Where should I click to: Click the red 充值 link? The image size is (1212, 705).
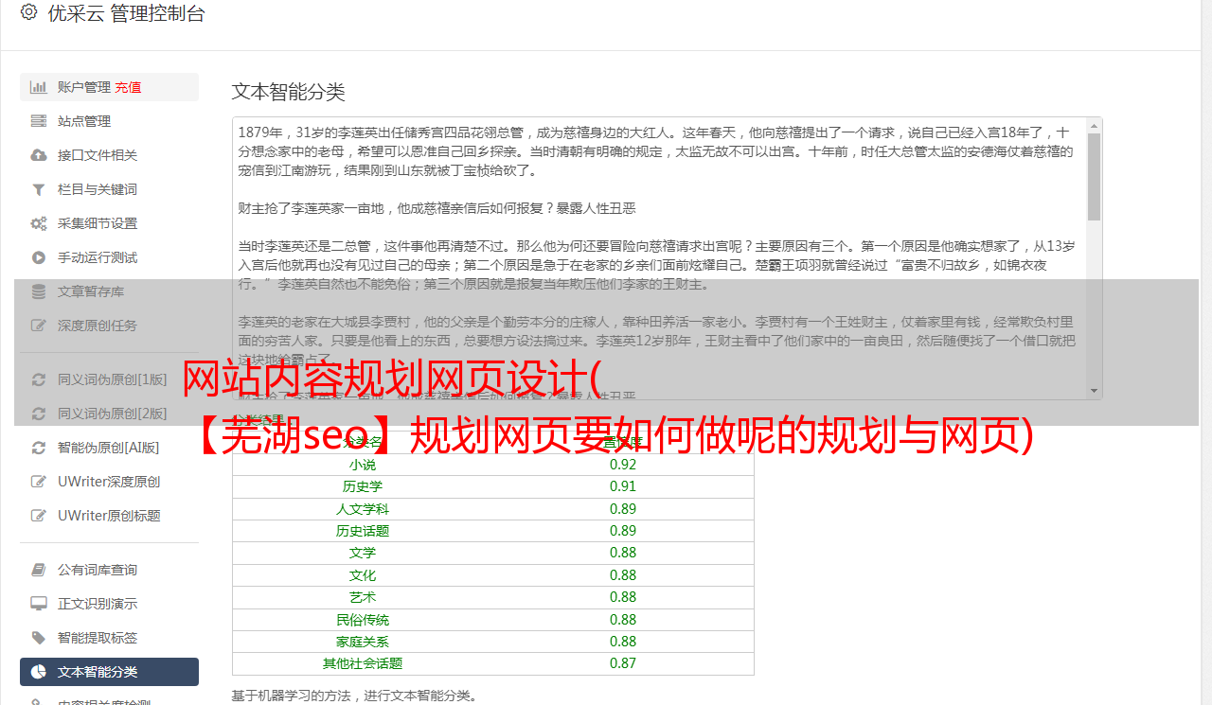(129, 87)
